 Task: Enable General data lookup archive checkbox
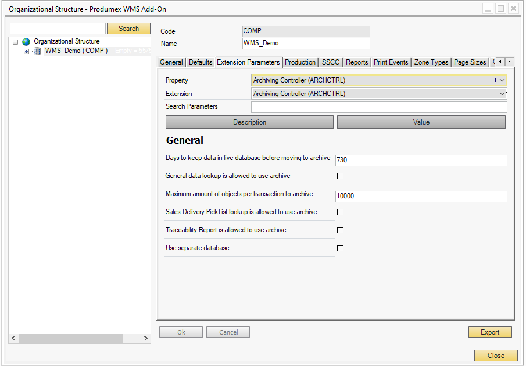pos(341,176)
